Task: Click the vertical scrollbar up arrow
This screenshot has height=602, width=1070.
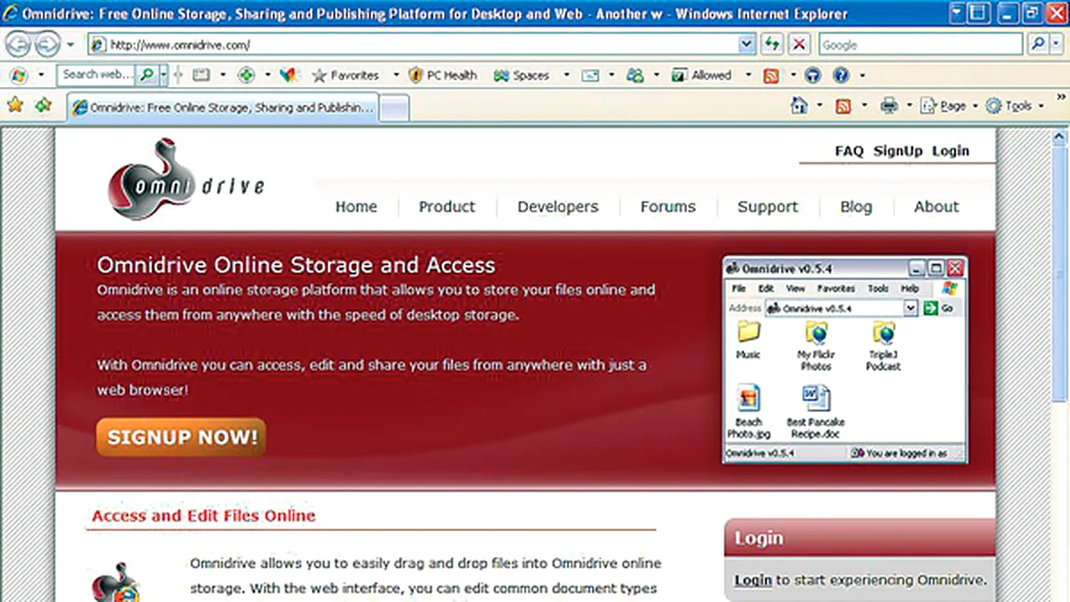Action: pos(1059,136)
